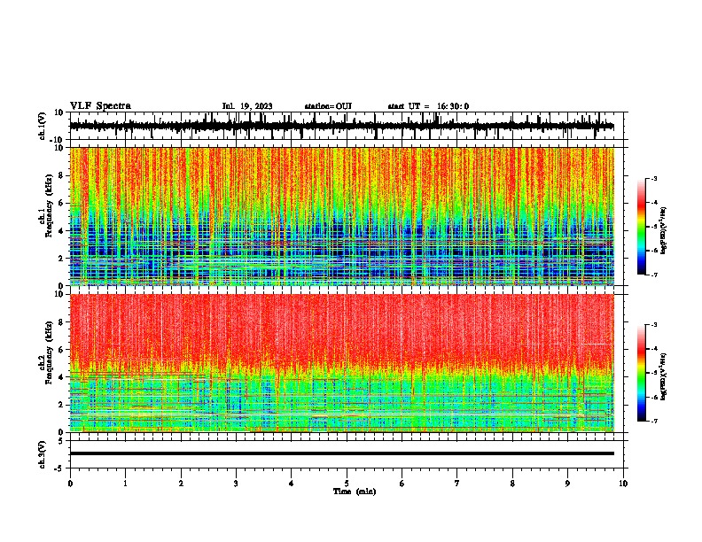Screen dimensions: 702x542
Task: Click the ch.2 color bar legend
Action: pos(641,373)
